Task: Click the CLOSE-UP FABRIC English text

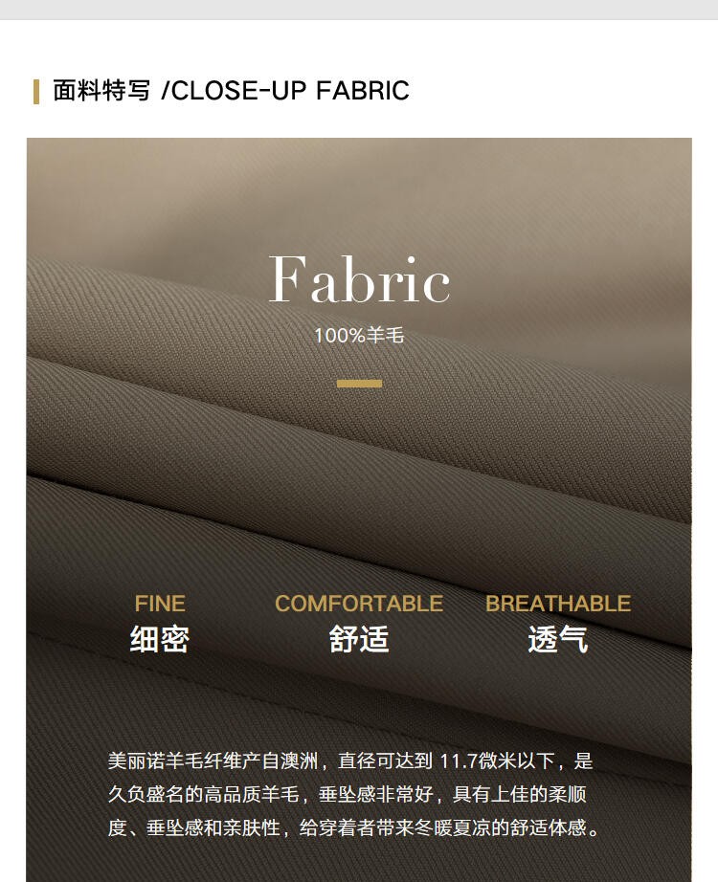Action: pyautogui.click(x=291, y=91)
